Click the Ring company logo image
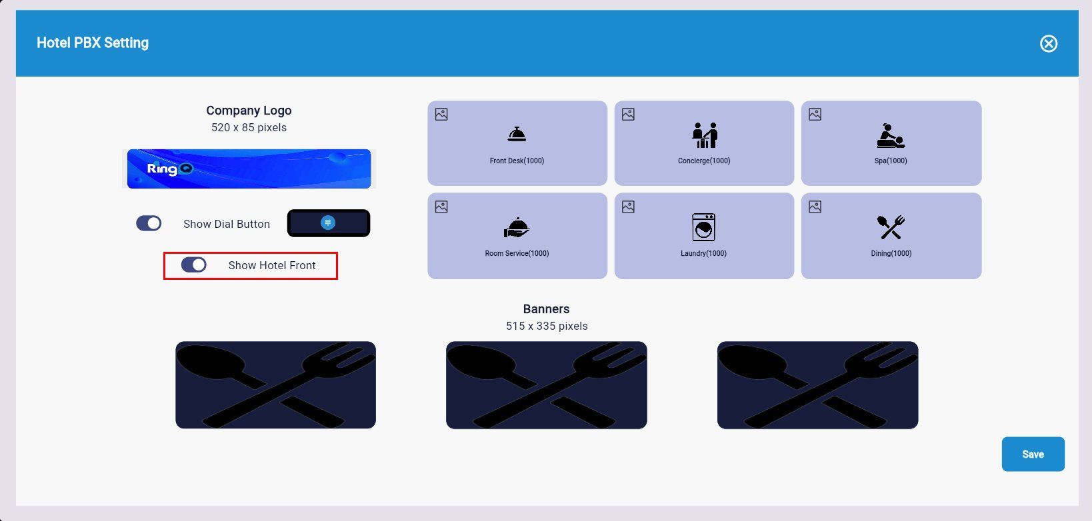The image size is (1092, 521). click(x=249, y=169)
